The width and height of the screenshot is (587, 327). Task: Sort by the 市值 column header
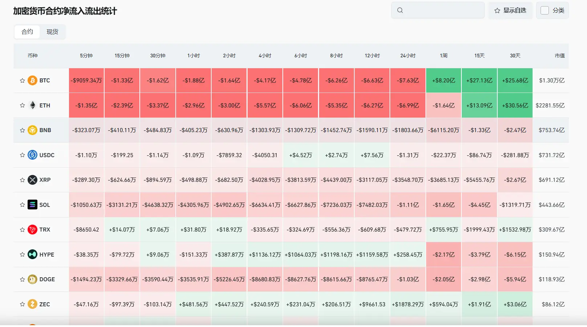[x=559, y=56]
